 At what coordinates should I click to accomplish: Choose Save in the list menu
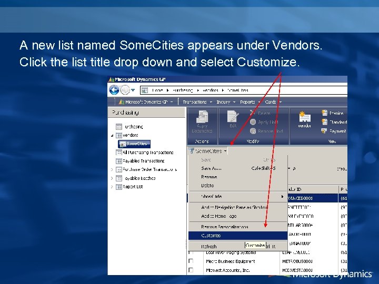(238, 160)
